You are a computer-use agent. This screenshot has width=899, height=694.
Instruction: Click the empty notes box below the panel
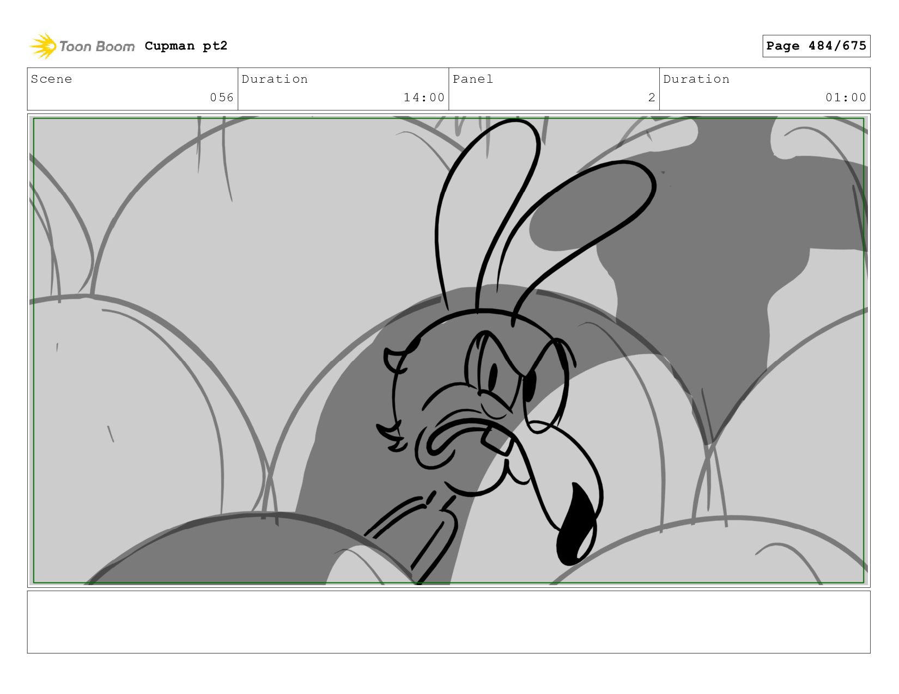click(x=448, y=622)
